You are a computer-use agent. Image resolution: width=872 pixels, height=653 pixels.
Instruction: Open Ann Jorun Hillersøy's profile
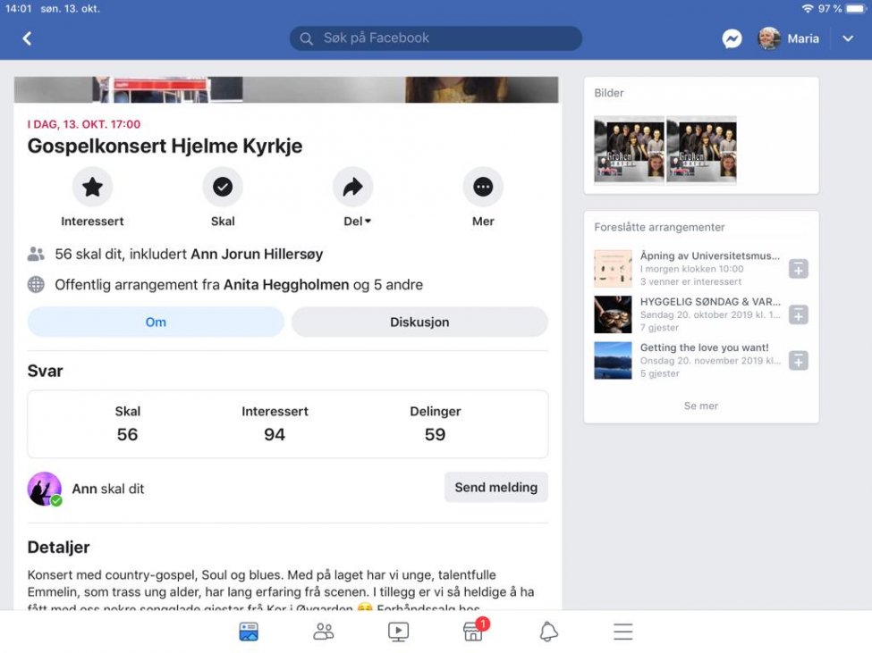(x=257, y=255)
